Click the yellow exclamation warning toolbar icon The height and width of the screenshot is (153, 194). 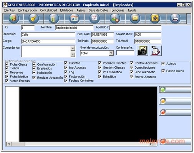pos(135,19)
